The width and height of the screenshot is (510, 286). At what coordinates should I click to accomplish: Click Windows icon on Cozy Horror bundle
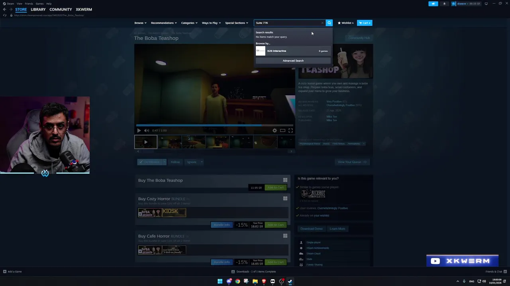[x=285, y=198]
